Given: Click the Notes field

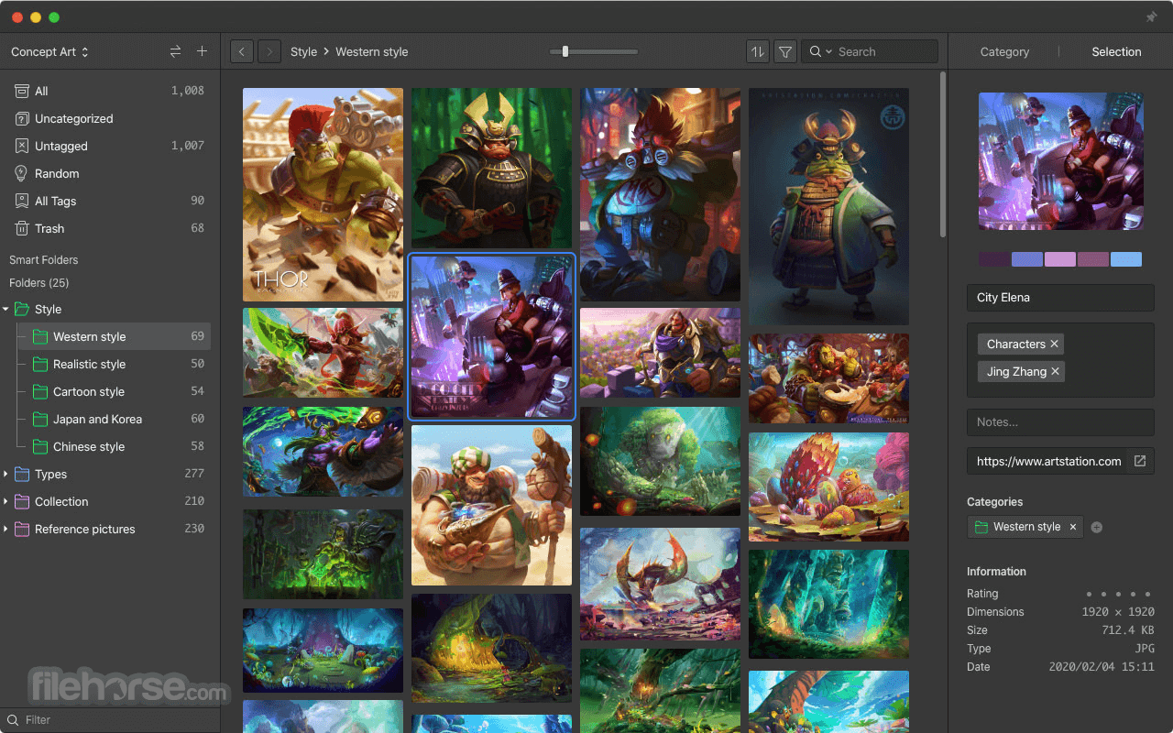Looking at the screenshot, I should point(1060,422).
